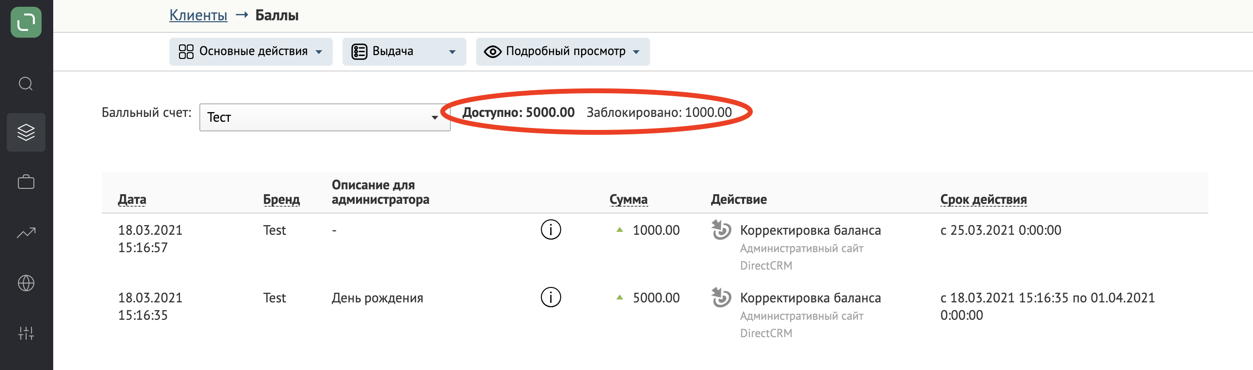The height and width of the screenshot is (370, 1253).
Task: Click green up arrow beside 5000.00
Action: (x=619, y=297)
